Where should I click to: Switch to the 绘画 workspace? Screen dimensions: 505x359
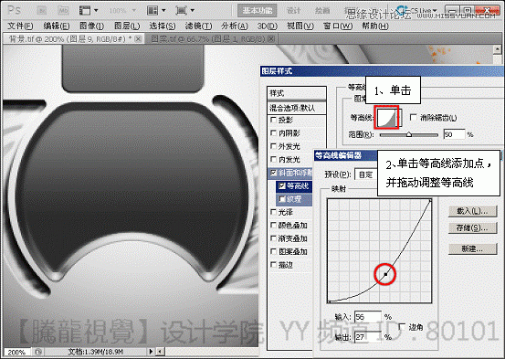pos(322,11)
